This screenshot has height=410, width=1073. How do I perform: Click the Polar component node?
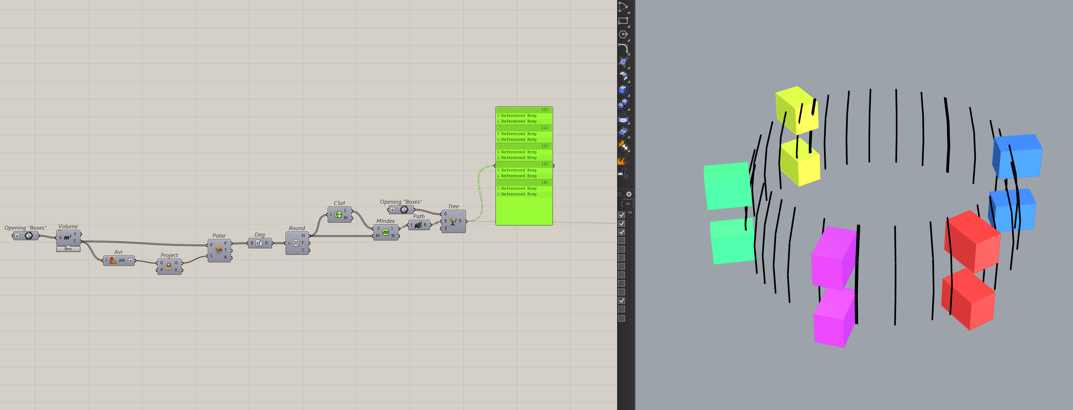coord(219,250)
